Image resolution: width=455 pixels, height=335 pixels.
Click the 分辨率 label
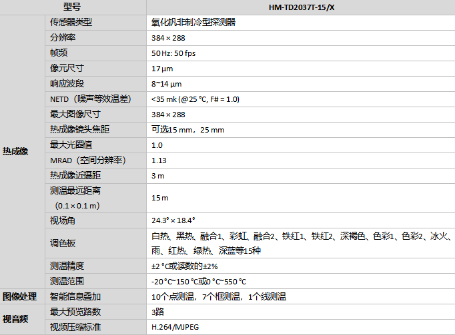63,38
